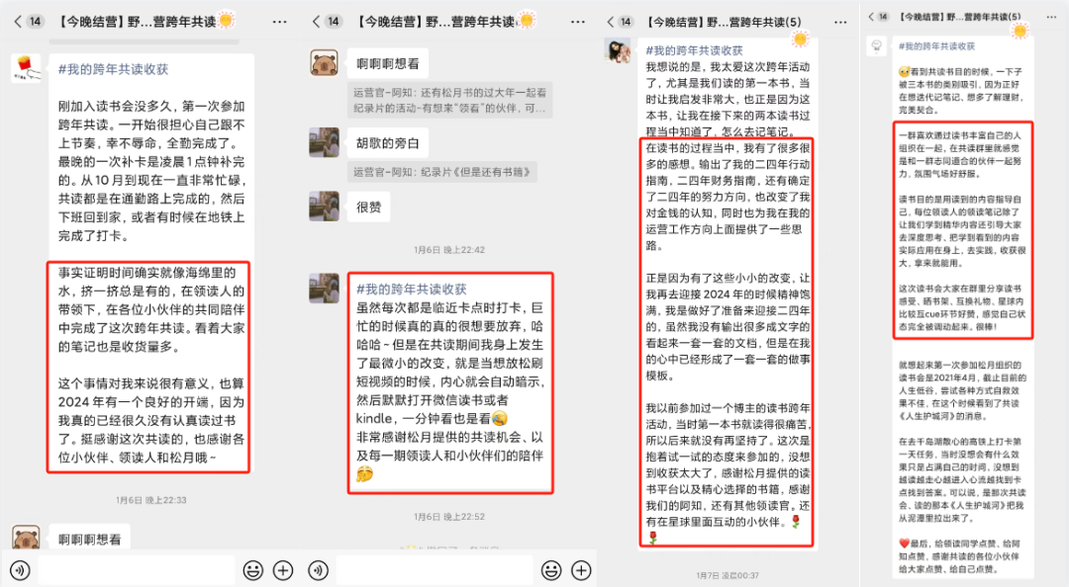This screenshot has height=587, width=1069.
Task: Tap voice input icon in first panel
Action: coord(21,570)
